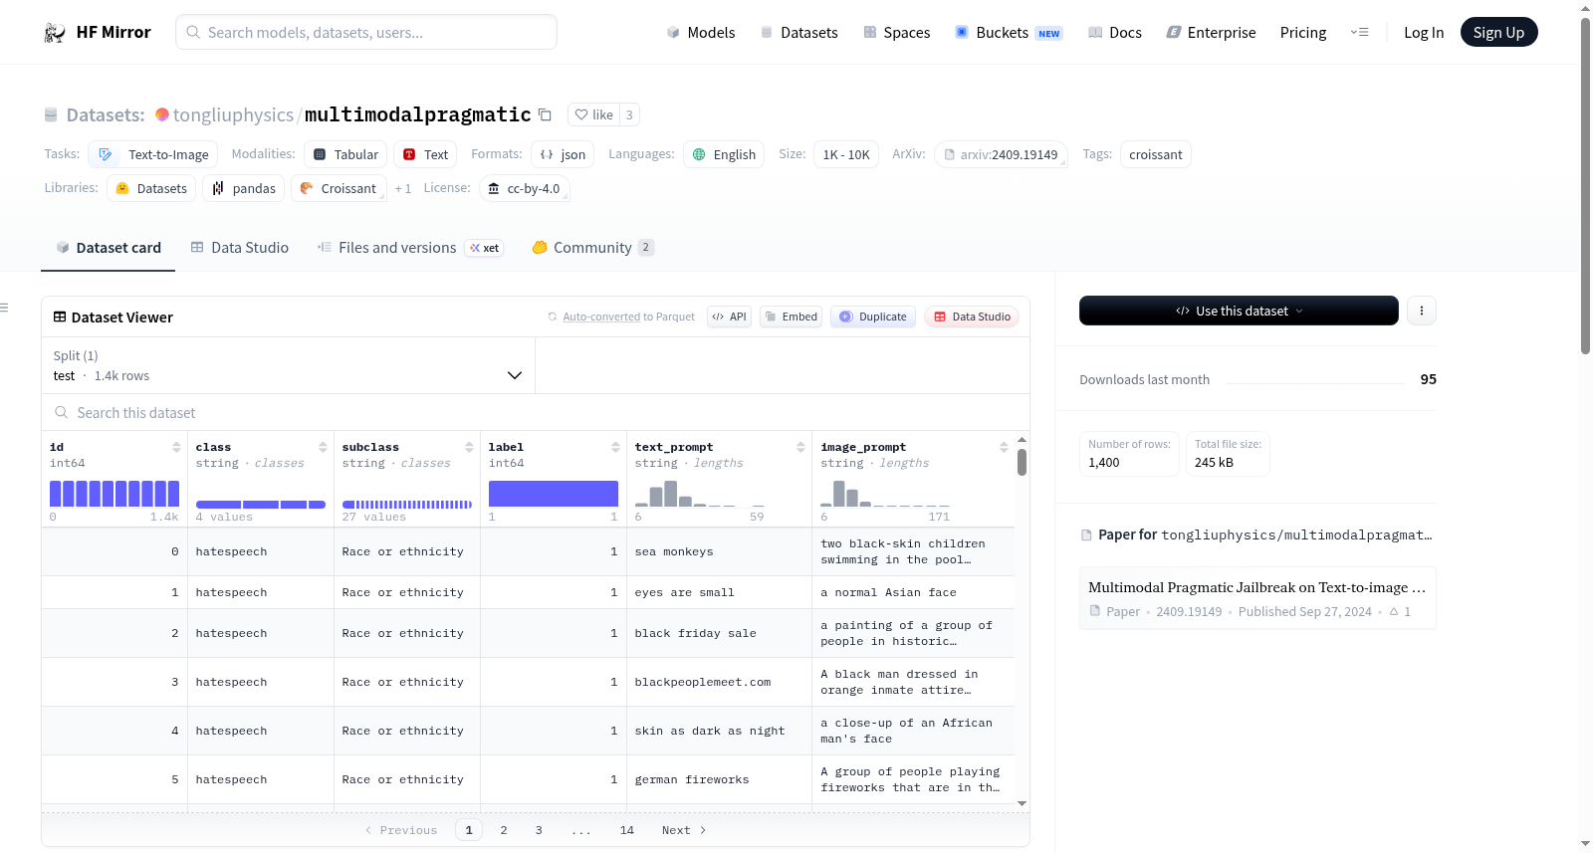
Task: Open Docs in the navigation
Action: (1115, 33)
